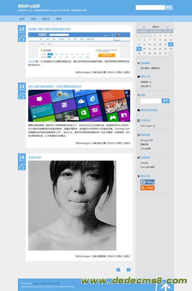Viewport: 192px width, 291px height.
Task: Open the 2012 August (9) archive link
Action: 148,126
